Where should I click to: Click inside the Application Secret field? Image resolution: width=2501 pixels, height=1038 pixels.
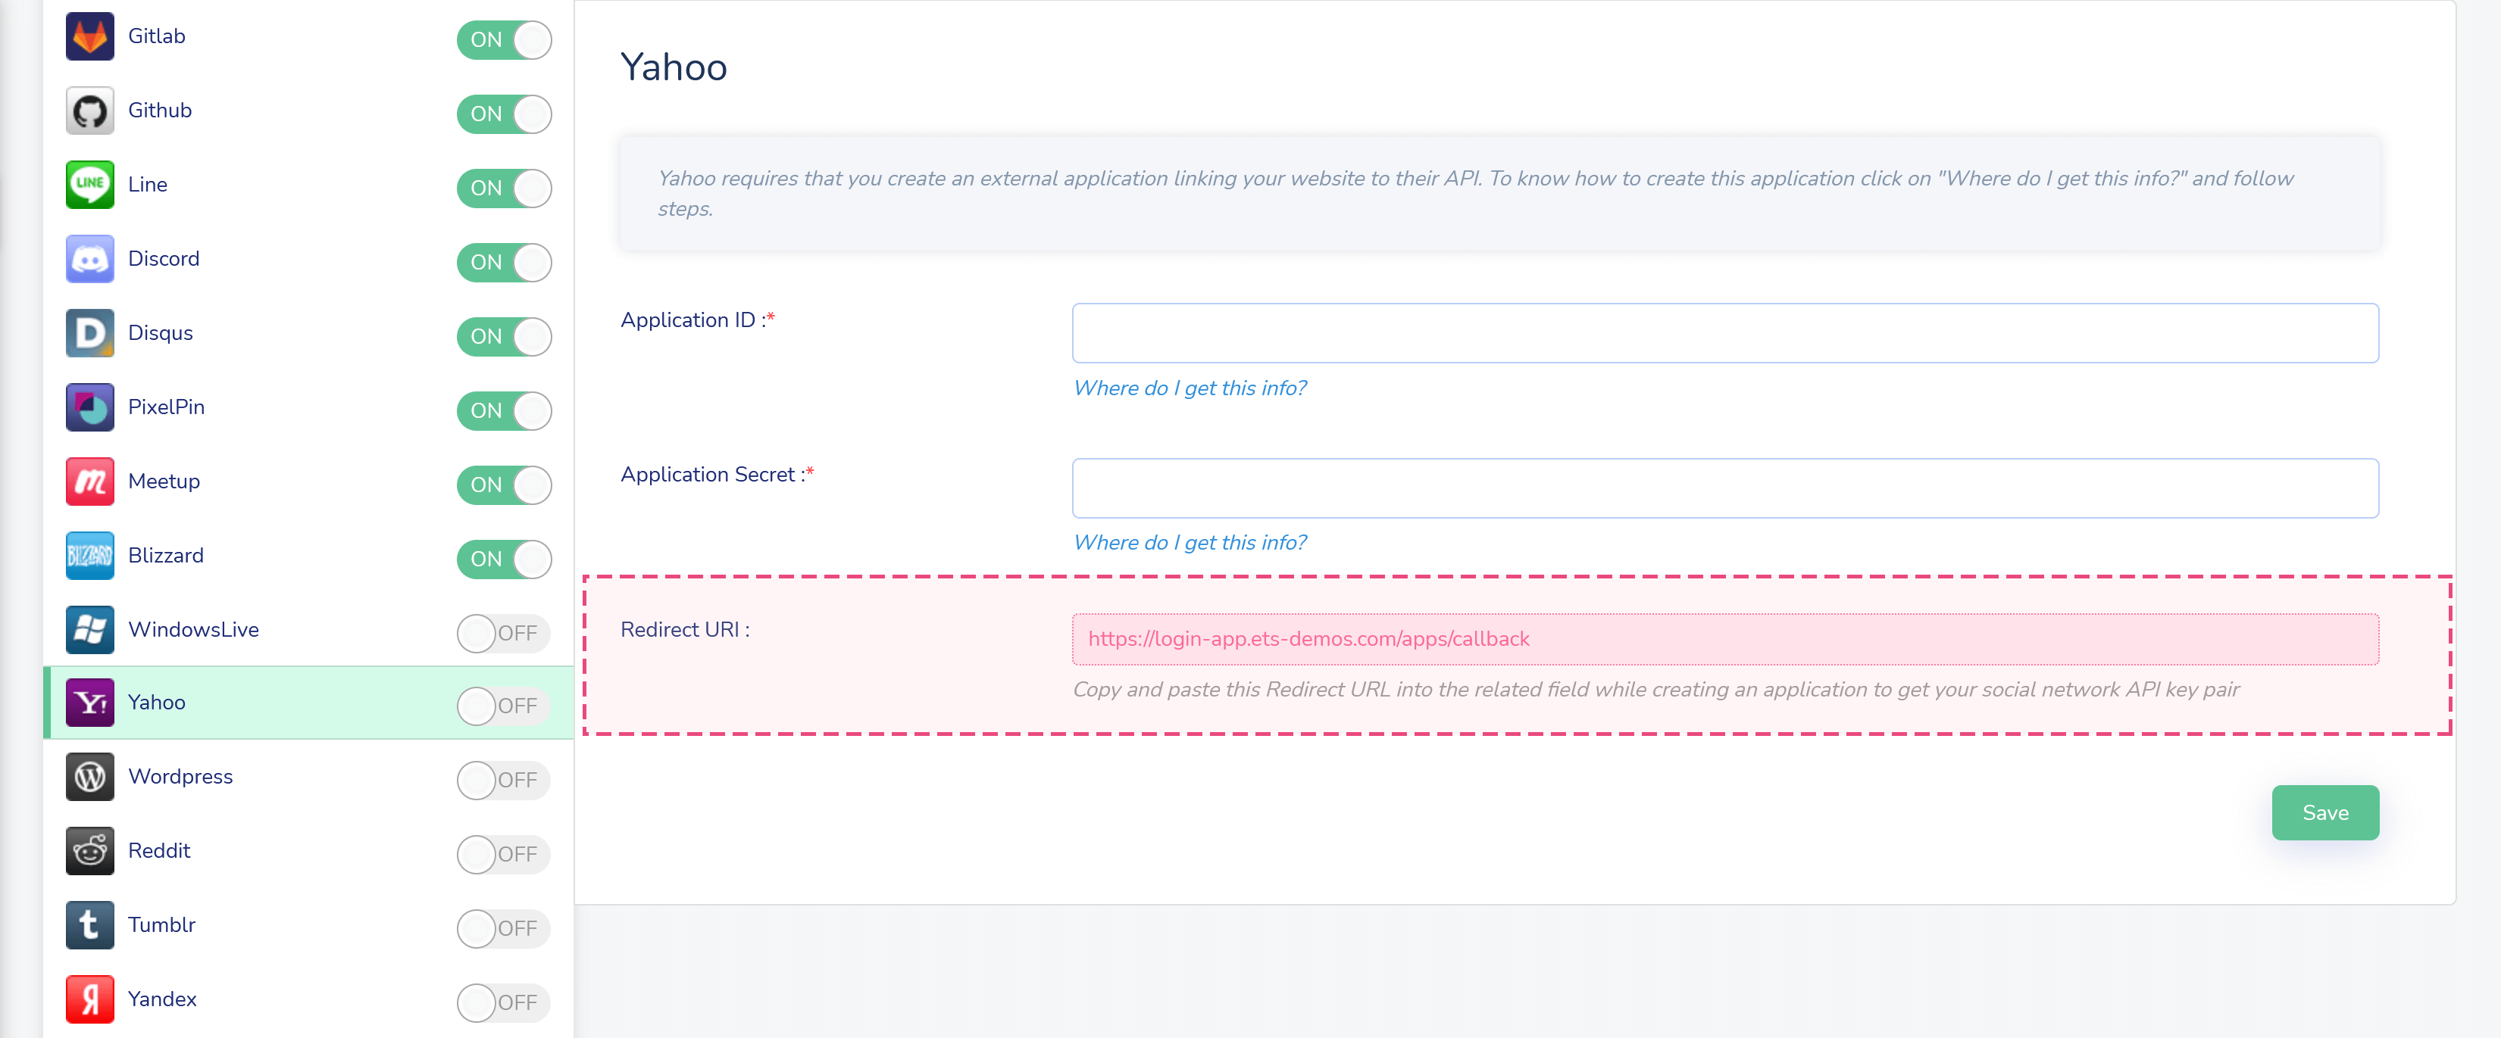pos(1724,488)
